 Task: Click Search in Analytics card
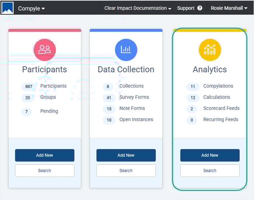pos(210,170)
